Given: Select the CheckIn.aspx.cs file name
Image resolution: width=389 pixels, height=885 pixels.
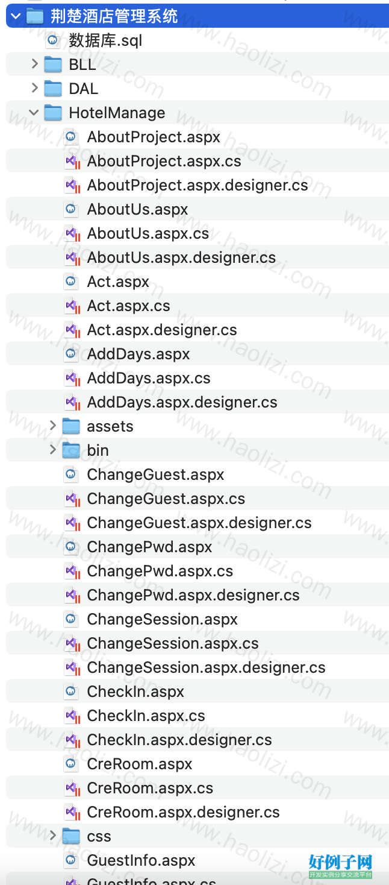Looking at the screenshot, I should tap(146, 716).
